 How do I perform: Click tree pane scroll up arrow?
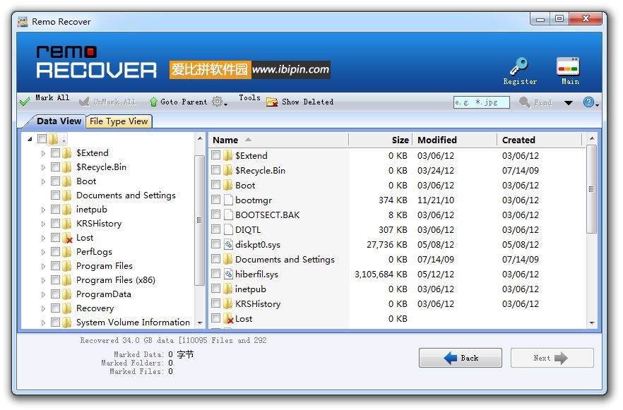pyautogui.click(x=199, y=138)
